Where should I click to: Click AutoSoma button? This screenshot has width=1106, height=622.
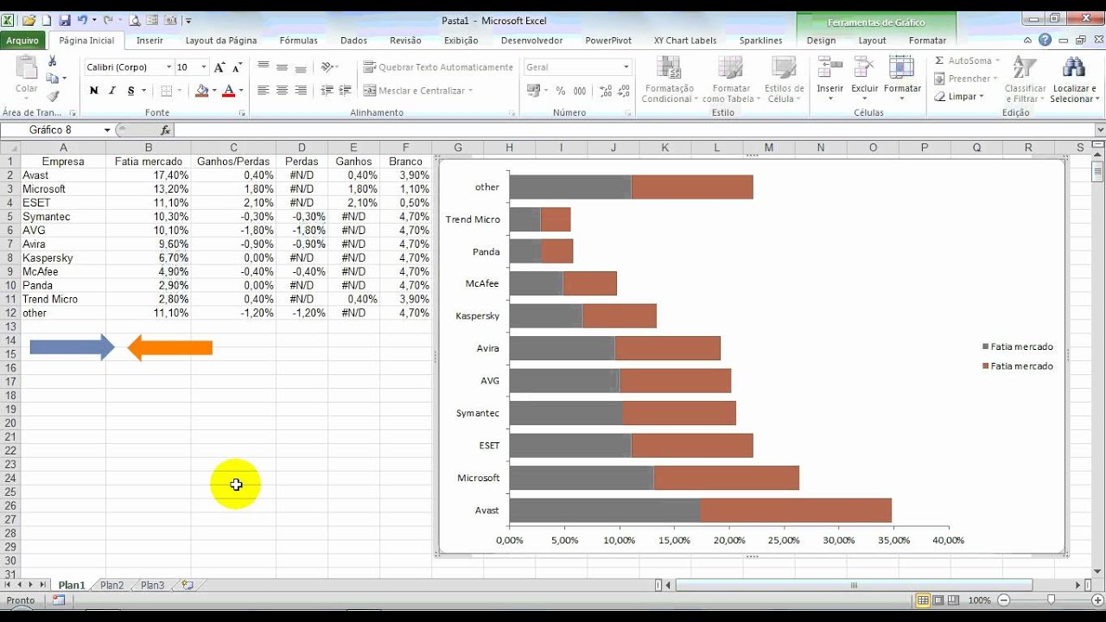967,61
